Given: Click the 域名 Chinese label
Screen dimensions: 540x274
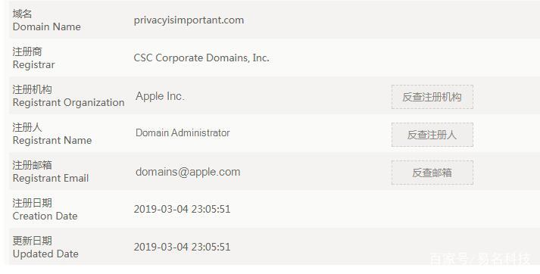Looking at the screenshot, I should click(x=22, y=14).
